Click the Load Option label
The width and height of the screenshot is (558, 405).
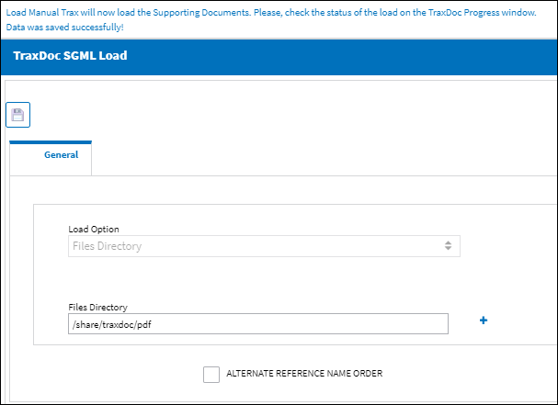pyautogui.click(x=94, y=230)
